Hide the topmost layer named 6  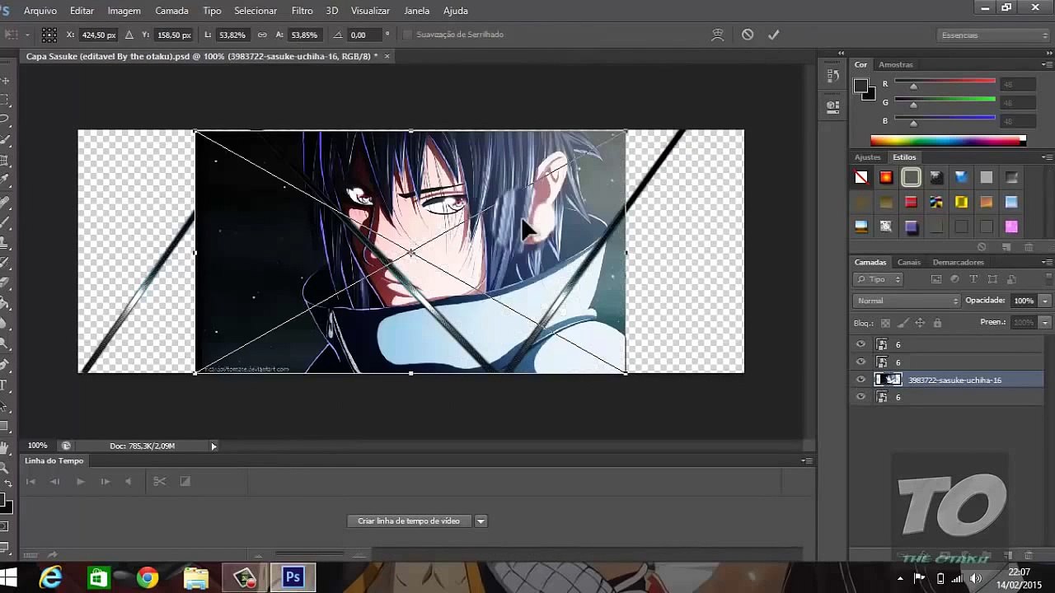[861, 344]
